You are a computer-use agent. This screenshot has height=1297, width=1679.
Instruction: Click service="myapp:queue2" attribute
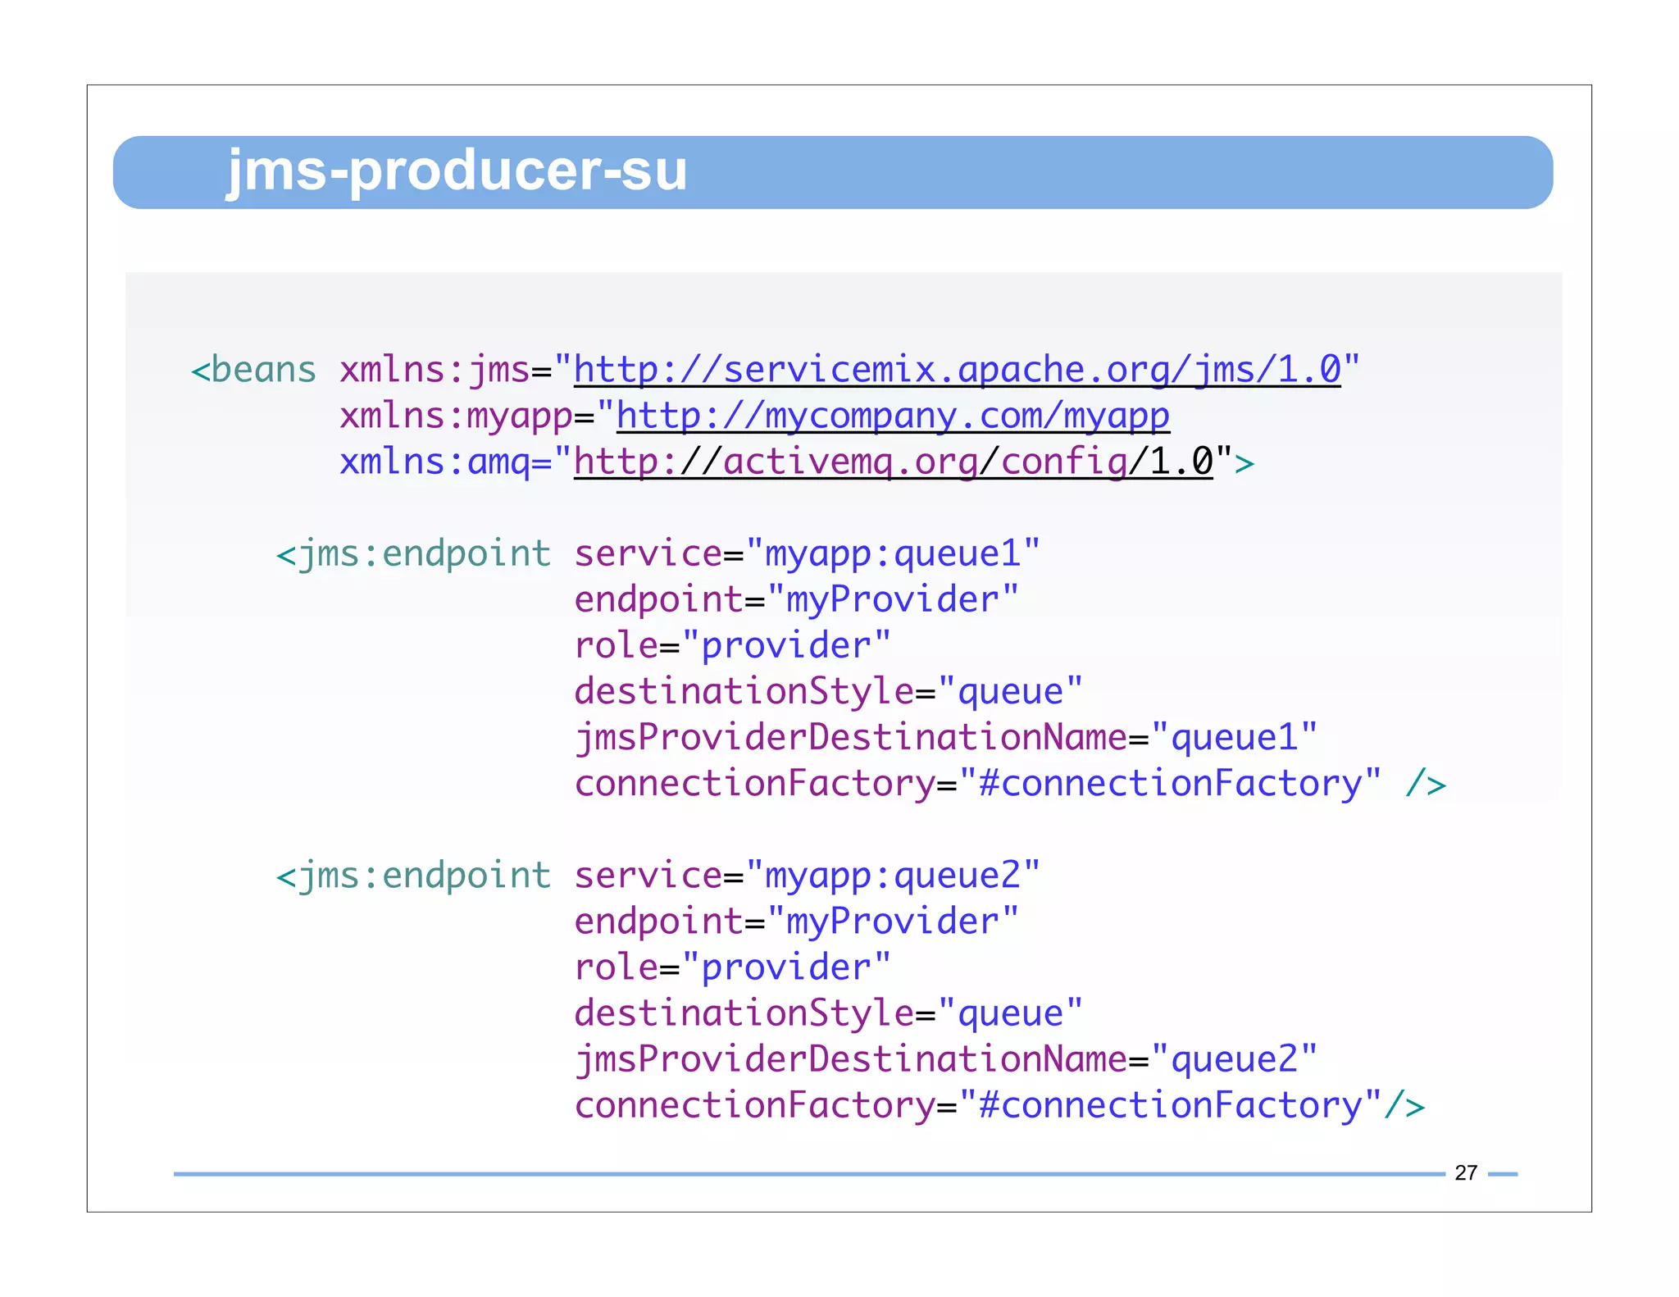808,876
